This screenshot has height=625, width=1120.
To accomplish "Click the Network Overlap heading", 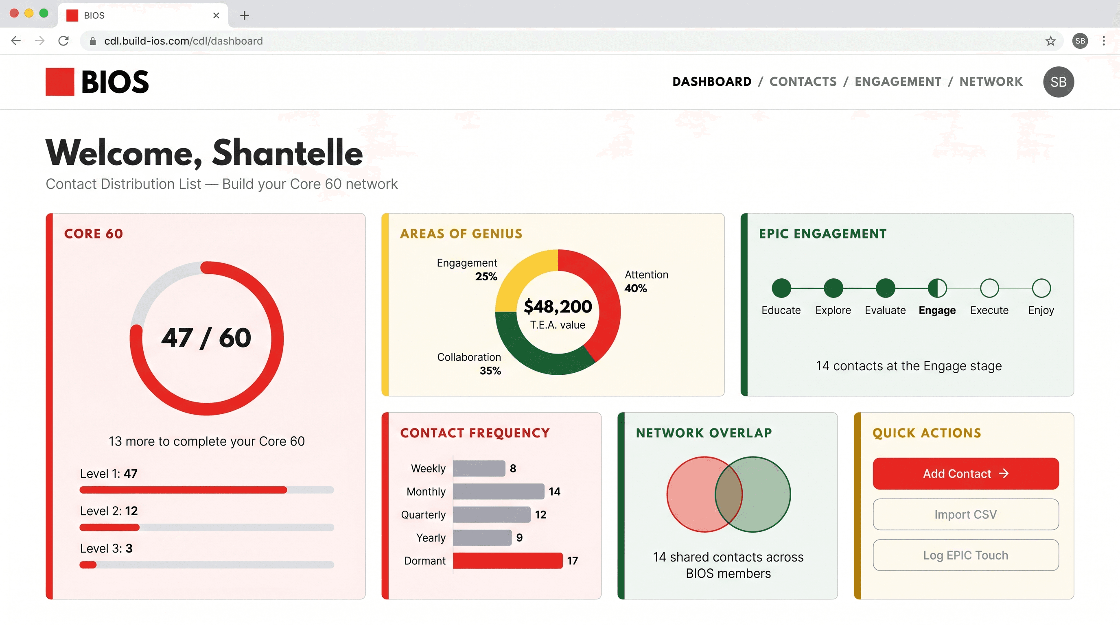I will (x=704, y=433).
